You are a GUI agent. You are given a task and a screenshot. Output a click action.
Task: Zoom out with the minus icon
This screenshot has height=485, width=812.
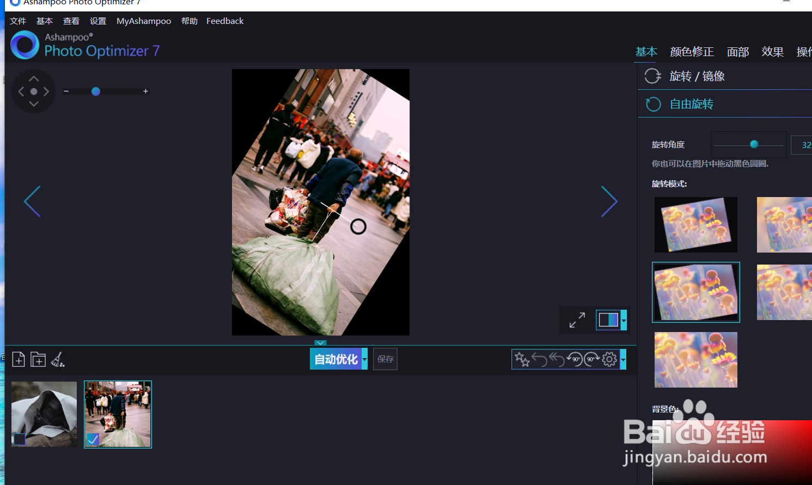66,91
